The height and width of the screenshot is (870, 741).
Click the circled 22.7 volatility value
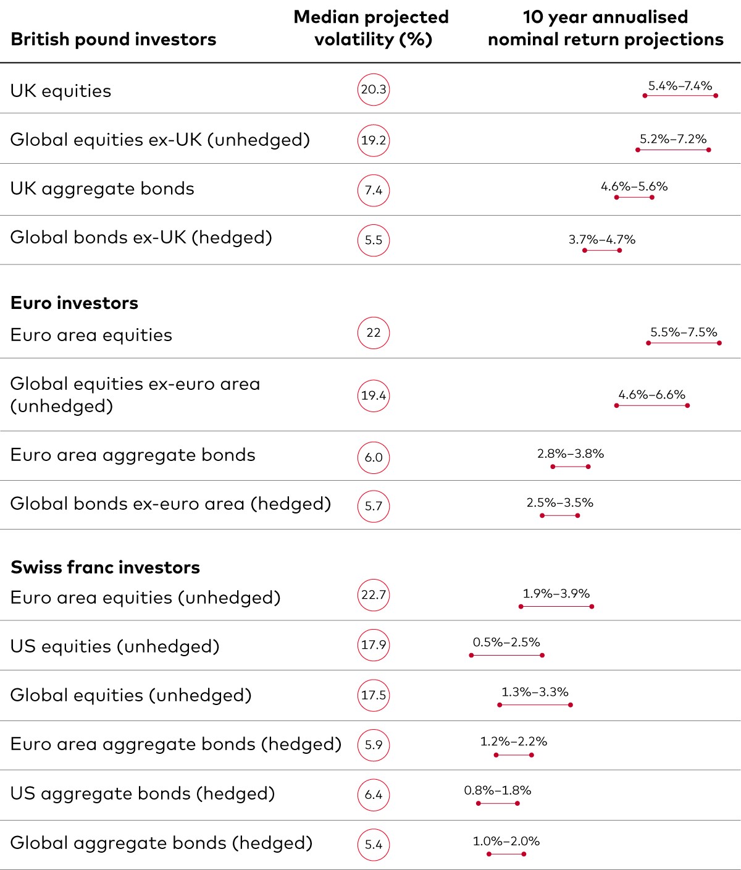373,595
